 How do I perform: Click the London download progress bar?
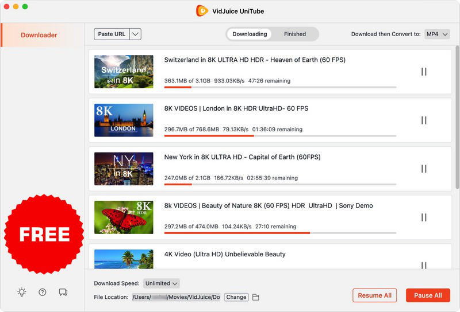(x=280, y=136)
